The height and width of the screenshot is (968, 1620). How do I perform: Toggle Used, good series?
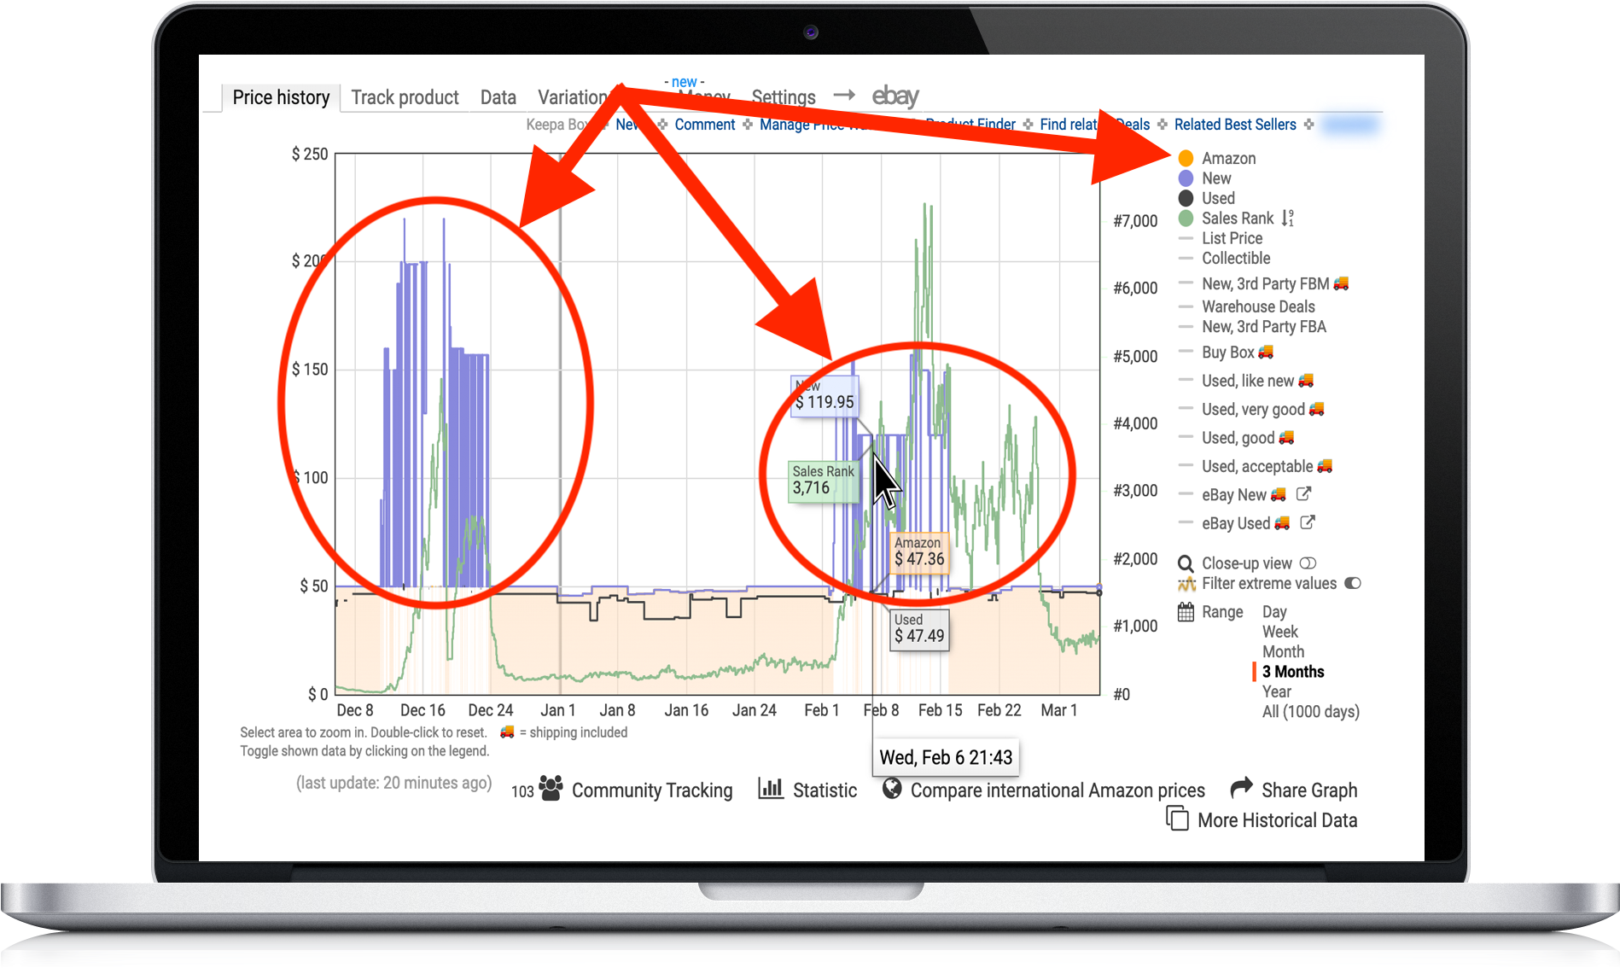click(x=1238, y=438)
